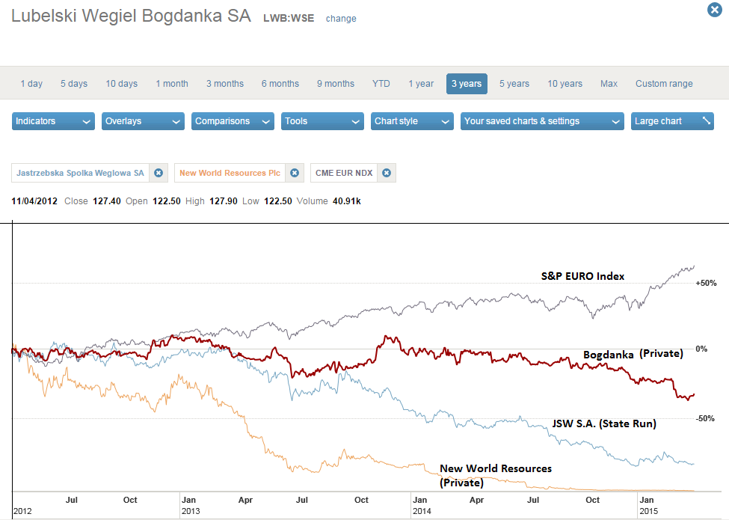Click the Jastrzebska Spolka Weglowa SA label

(x=81, y=173)
